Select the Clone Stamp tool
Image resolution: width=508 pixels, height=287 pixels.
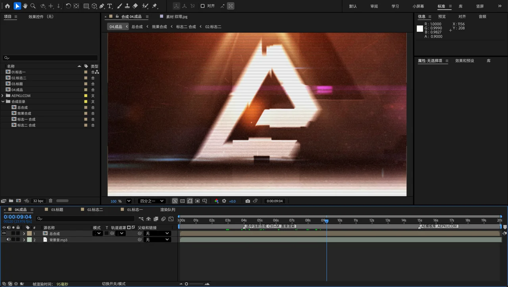pyautogui.click(x=127, y=6)
